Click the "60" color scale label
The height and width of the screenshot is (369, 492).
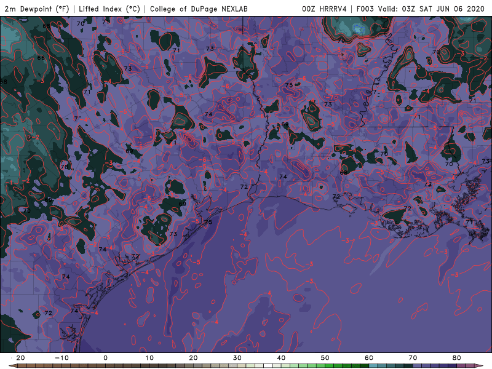pyautogui.click(x=369, y=358)
